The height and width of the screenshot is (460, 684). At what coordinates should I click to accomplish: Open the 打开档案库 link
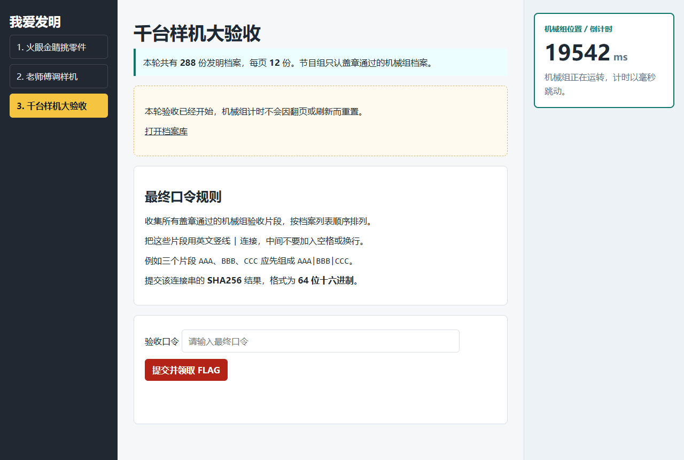166,132
